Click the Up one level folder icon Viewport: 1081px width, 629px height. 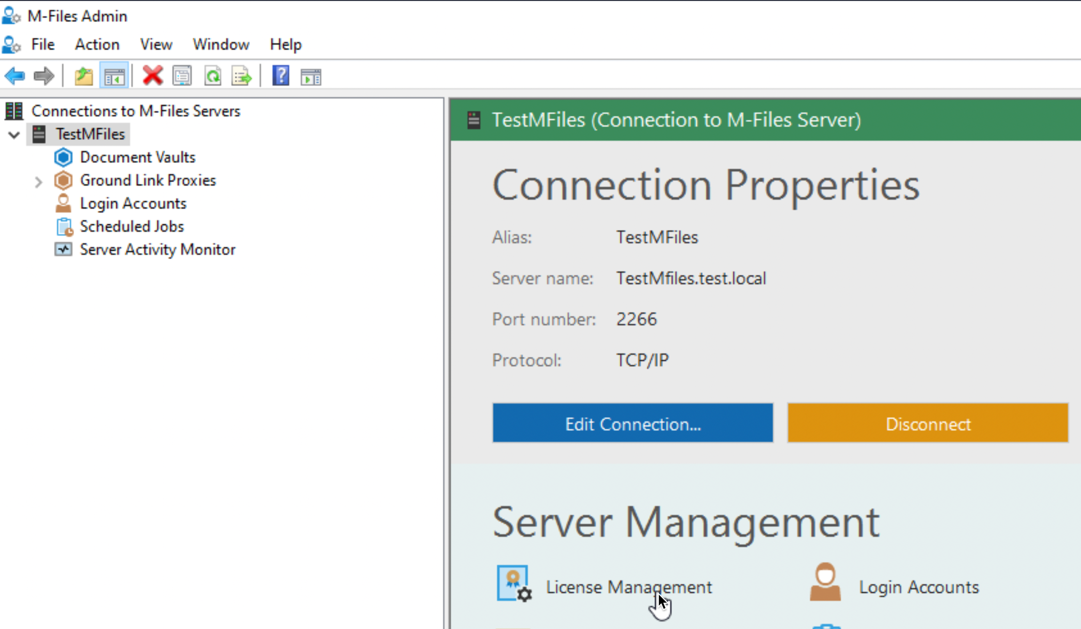[84, 76]
